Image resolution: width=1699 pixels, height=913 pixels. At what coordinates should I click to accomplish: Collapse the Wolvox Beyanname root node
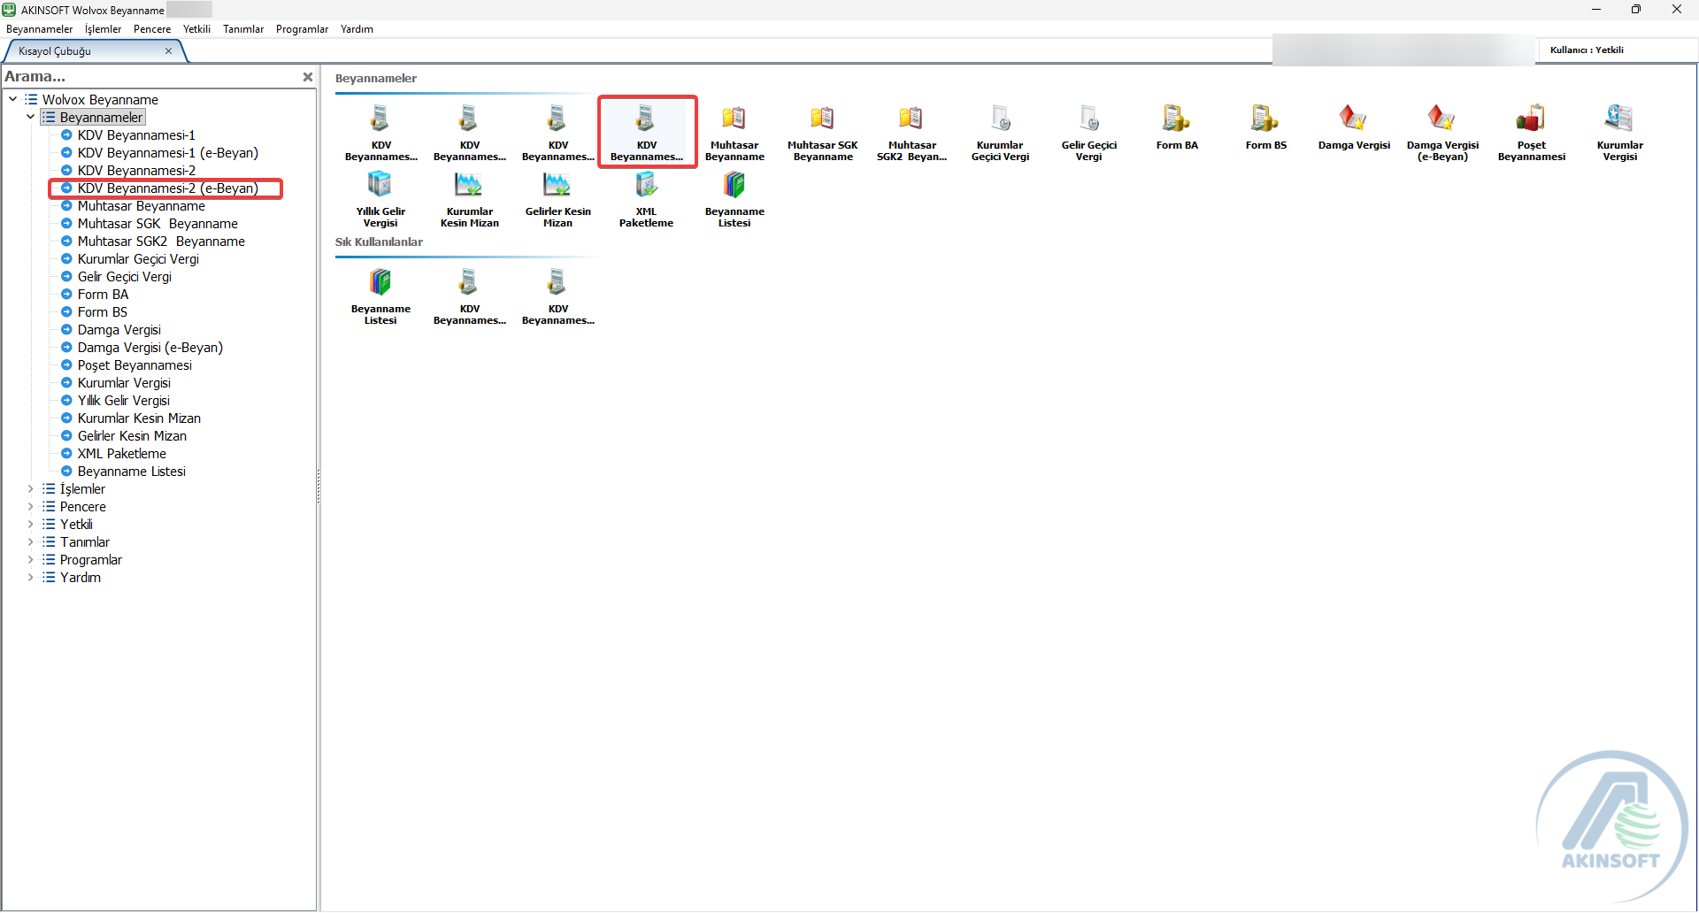point(12,99)
